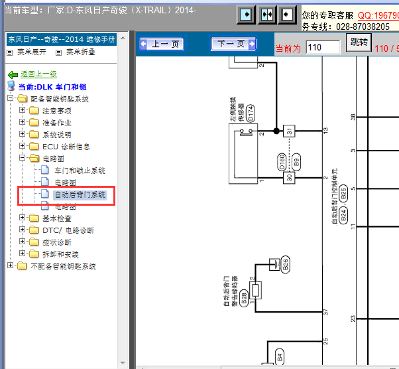Expand the 症状诊断 folder
399x369 pixels.
pos(22,242)
